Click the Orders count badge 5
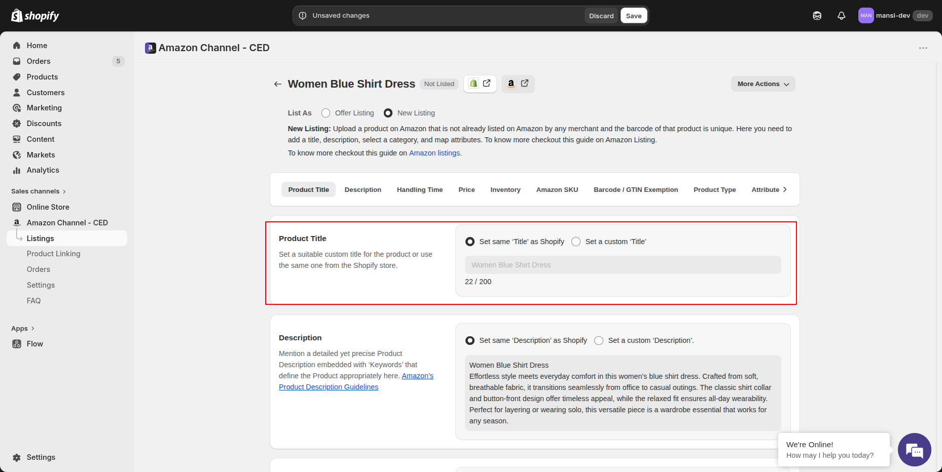The image size is (942, 472). click(118, 61)
